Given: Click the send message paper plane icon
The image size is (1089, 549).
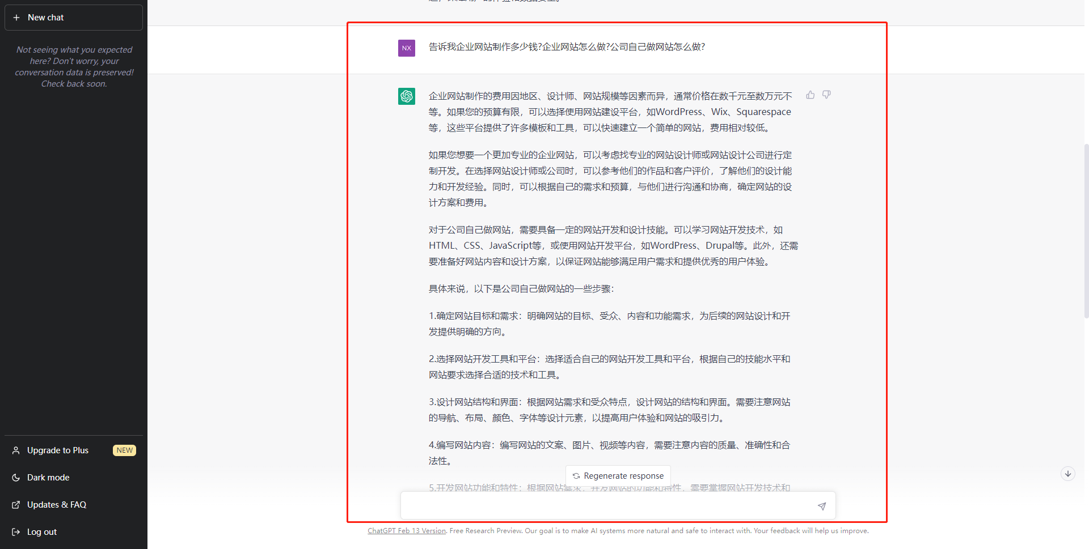Looking at the screenshot, I should pyautogui.click(x=822, y=506).
